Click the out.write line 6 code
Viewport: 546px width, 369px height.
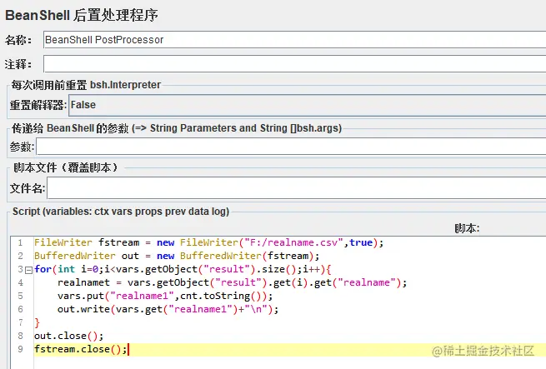168,309
